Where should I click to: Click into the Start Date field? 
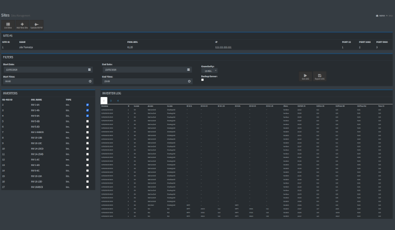pos(45,70)
